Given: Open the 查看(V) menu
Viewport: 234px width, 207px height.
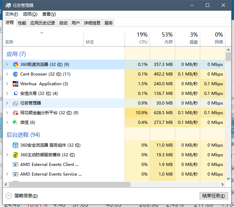Looking at the screenshot, I should click(x=49, y=14).
